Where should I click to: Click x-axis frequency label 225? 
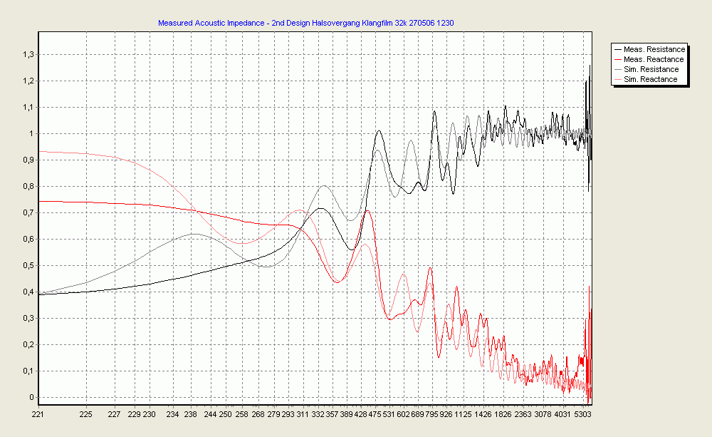(86, 414)
